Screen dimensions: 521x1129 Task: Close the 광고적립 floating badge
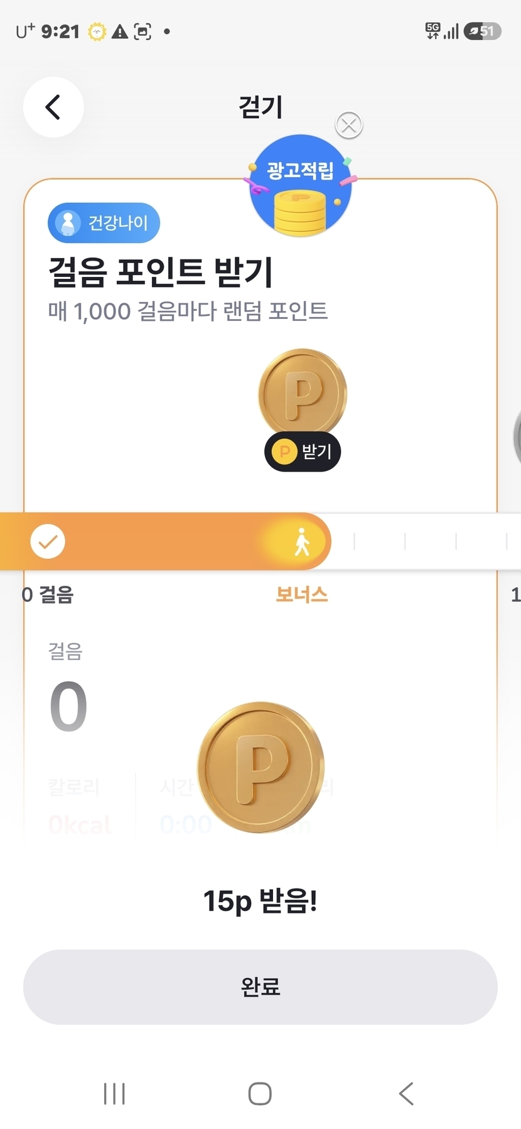[349, 125]
